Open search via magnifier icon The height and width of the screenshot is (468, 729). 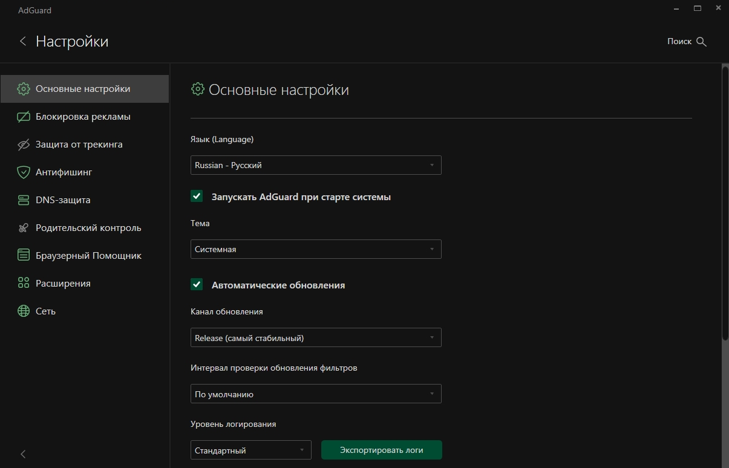coord(702,42)
